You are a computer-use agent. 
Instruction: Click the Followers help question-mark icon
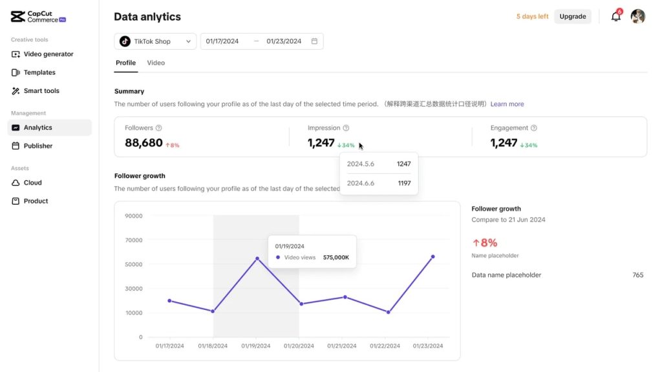click(159, 128)
